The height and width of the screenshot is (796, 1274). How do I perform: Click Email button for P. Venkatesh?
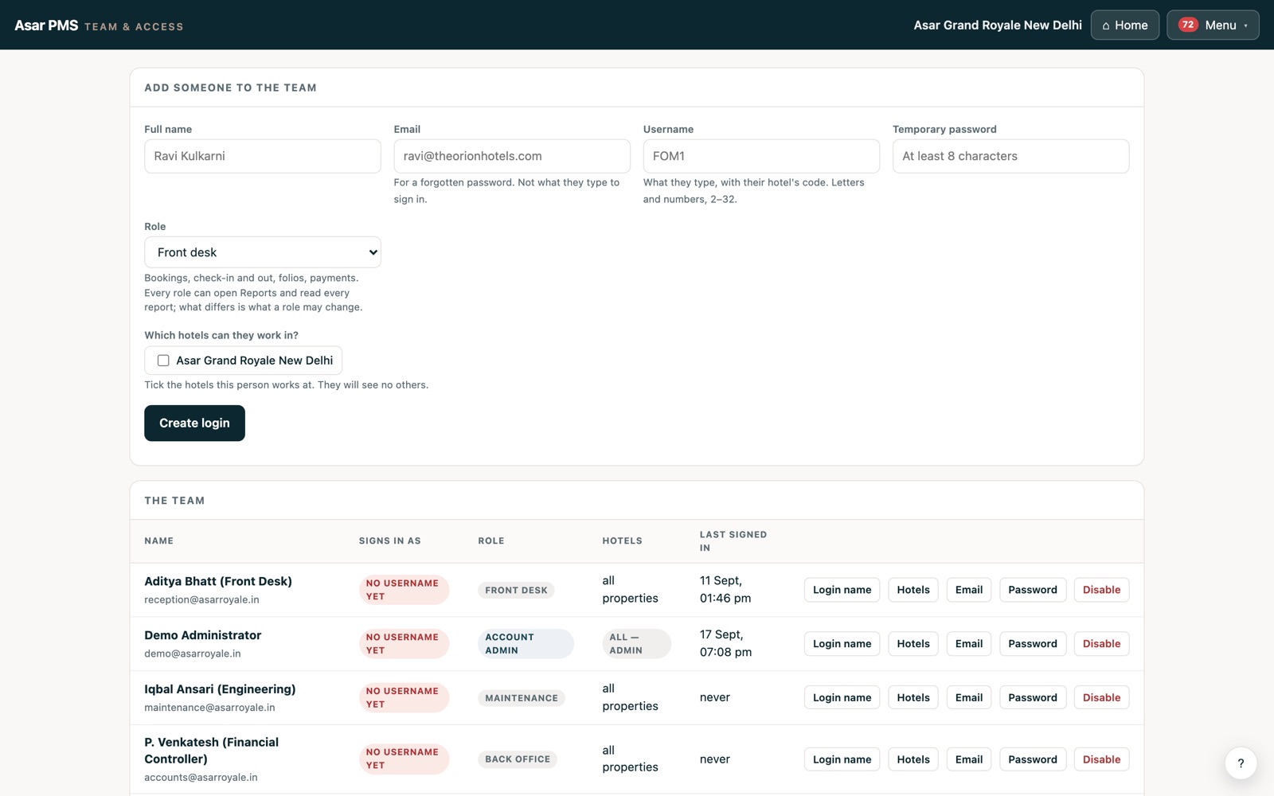click(x=969, y=759)
